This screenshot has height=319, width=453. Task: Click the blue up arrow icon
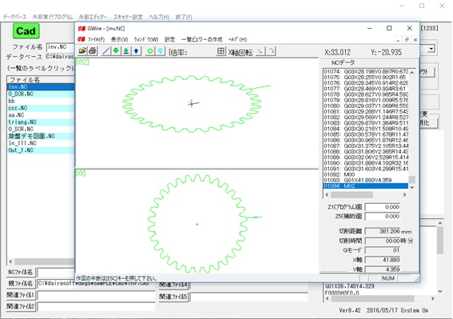(x=136, y=51)
